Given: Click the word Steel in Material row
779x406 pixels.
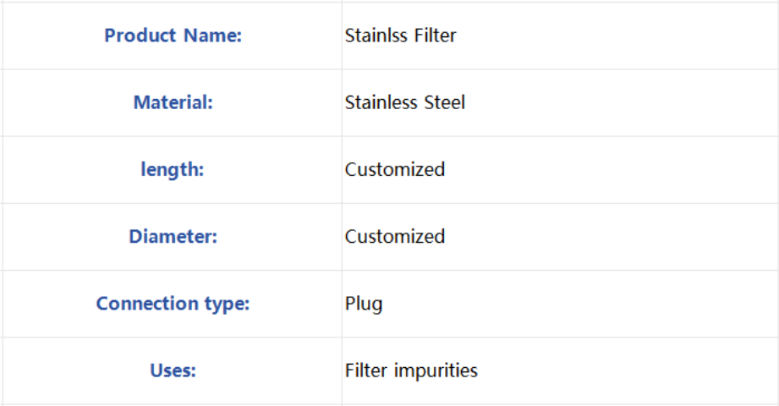Looking at the screenshot, I should click(445, 102).
